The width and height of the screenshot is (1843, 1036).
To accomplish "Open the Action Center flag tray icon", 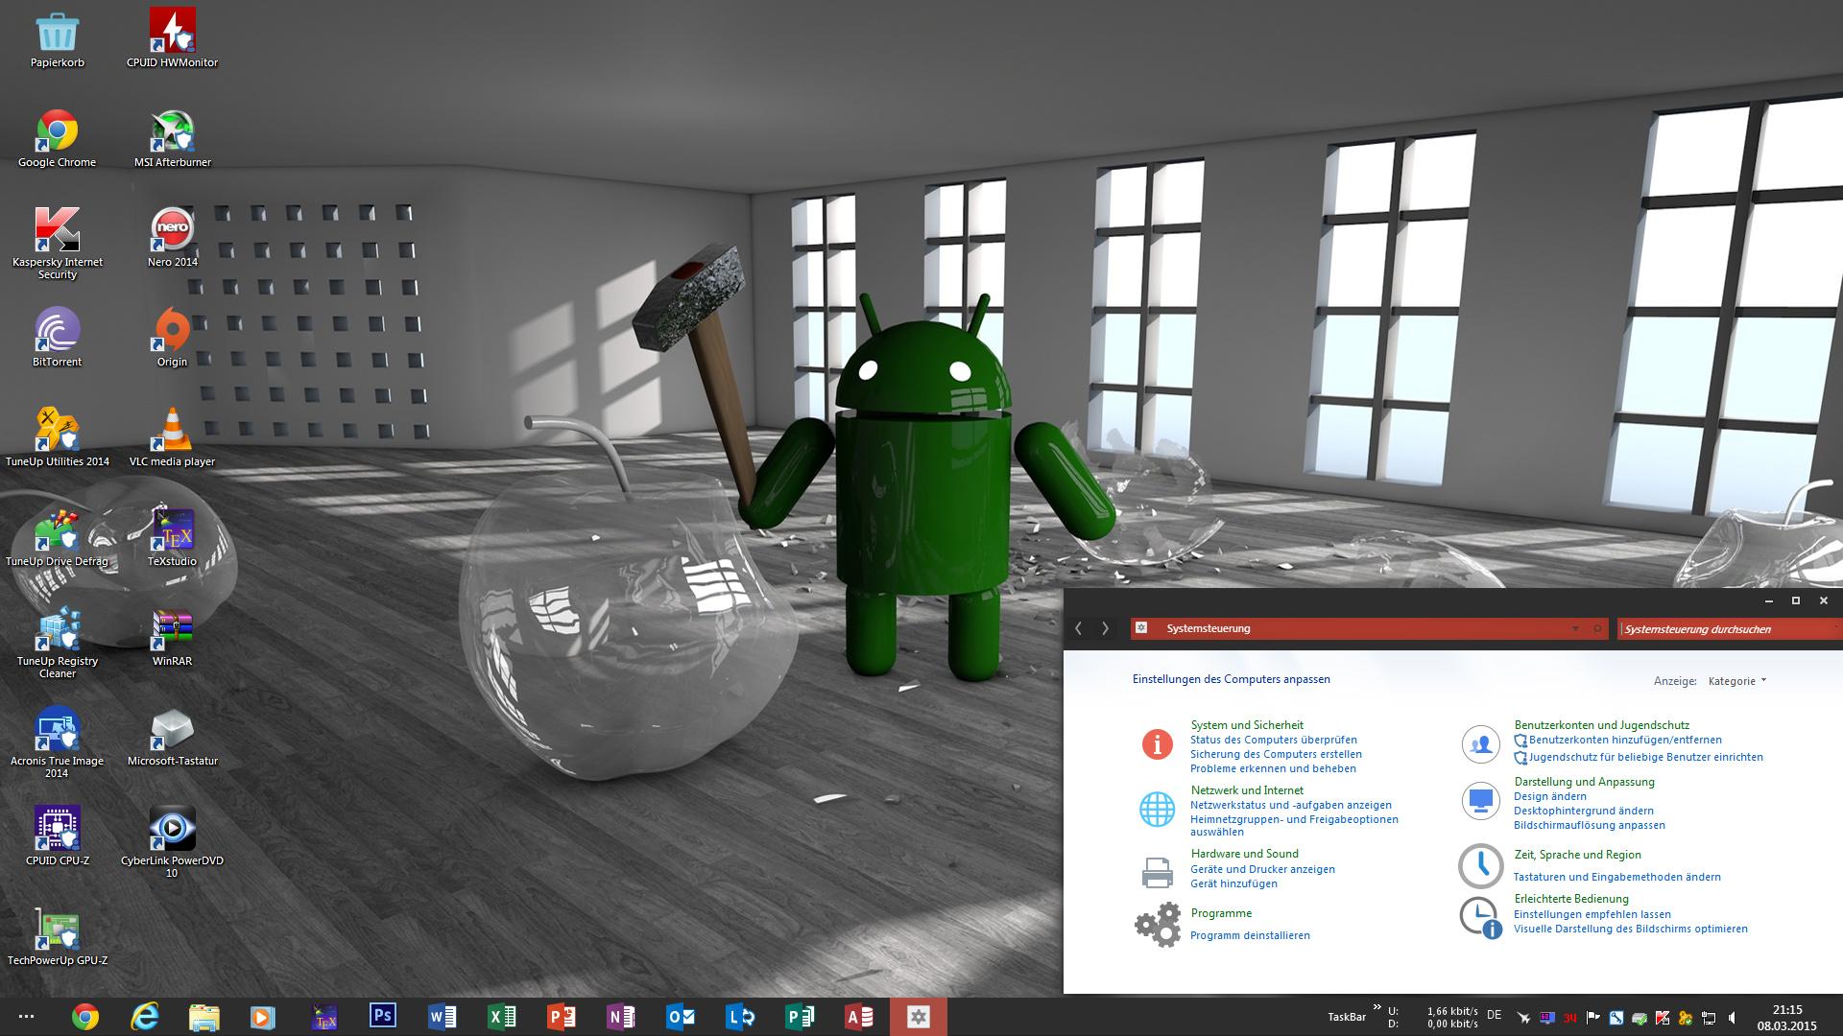I will tap(1593, 1018).
